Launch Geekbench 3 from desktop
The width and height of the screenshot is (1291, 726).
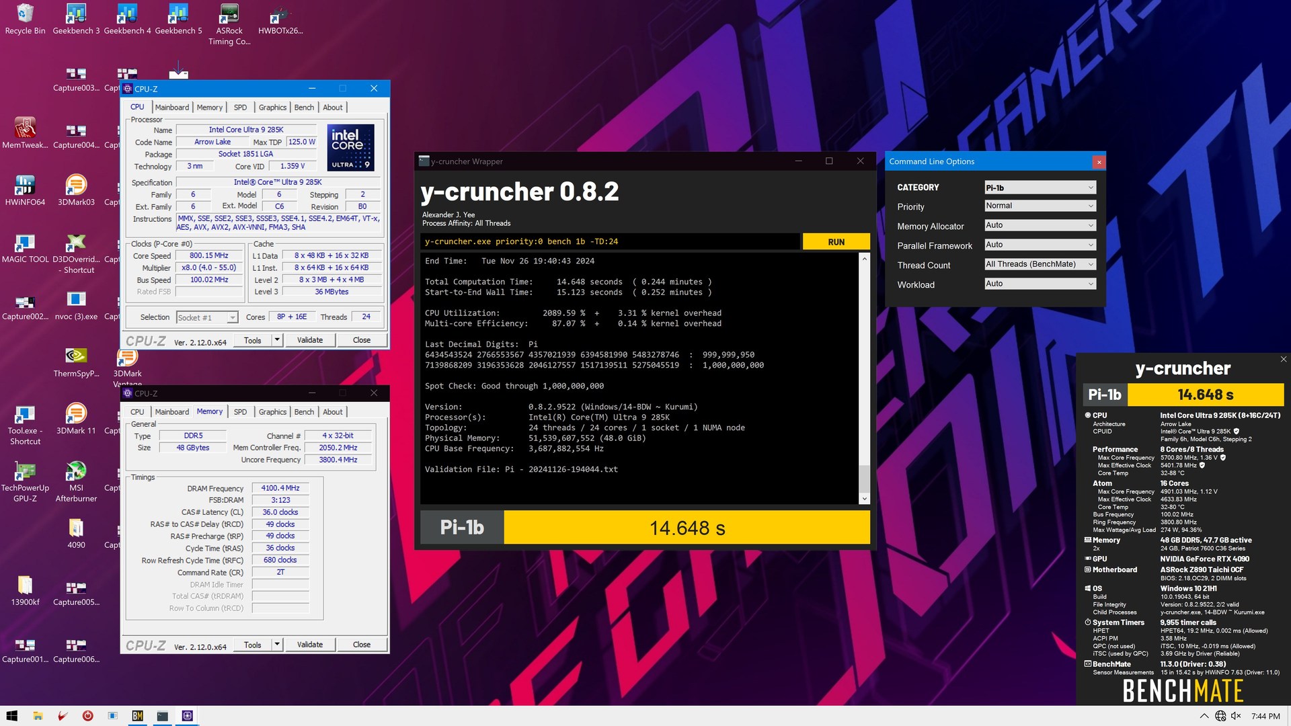[x=76, y=19]
